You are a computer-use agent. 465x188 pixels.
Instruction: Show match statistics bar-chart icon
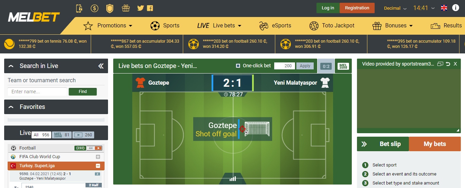[233, 179]
